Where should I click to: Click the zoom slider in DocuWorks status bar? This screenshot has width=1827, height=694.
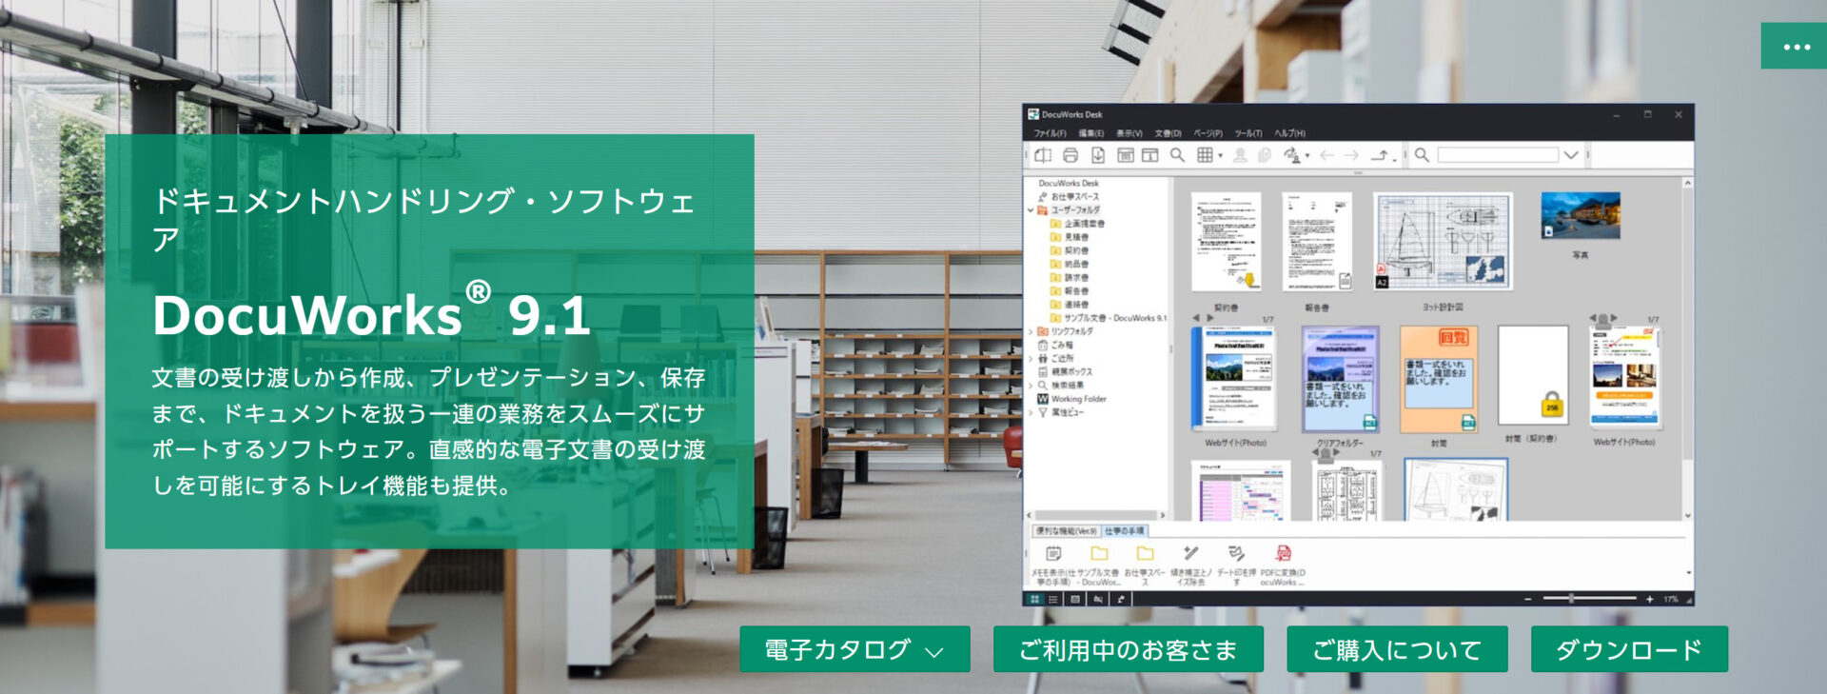tap(1588, 599)
